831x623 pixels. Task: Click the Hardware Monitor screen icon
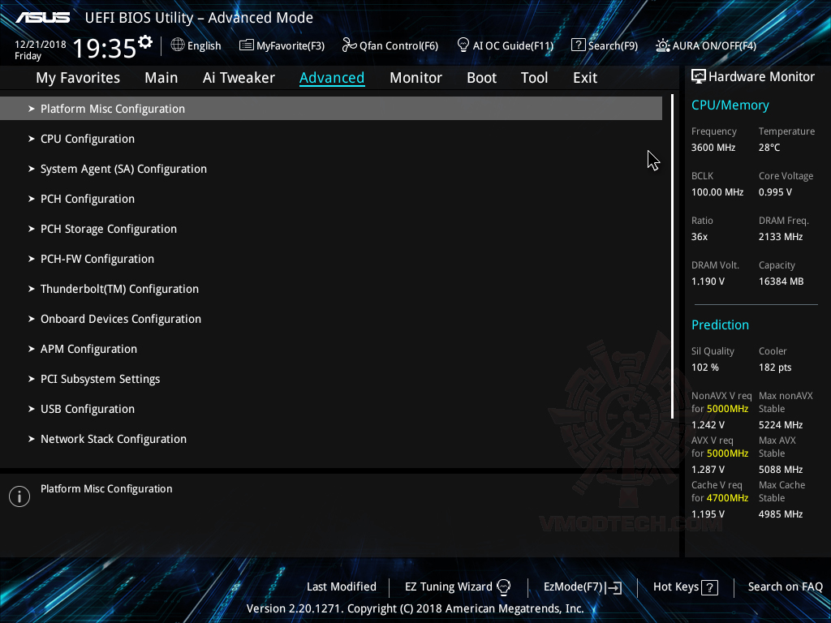click(x=699, y=77)
